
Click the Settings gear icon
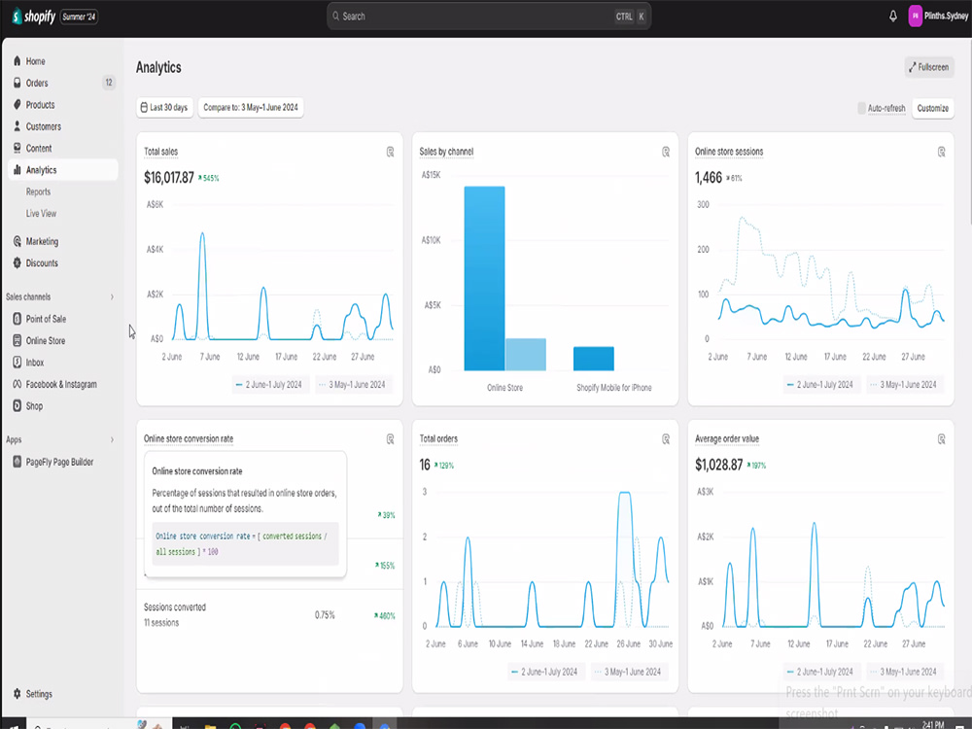[x=17, y=694]
